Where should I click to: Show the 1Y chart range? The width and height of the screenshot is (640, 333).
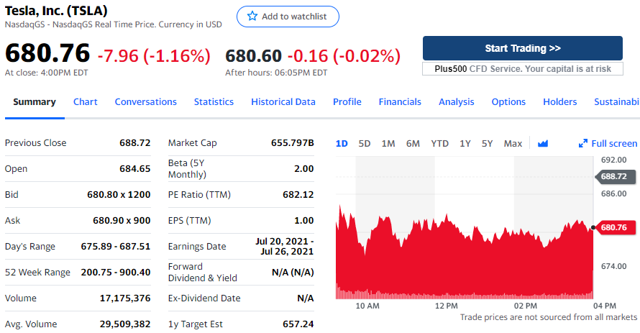pos(465,143)
